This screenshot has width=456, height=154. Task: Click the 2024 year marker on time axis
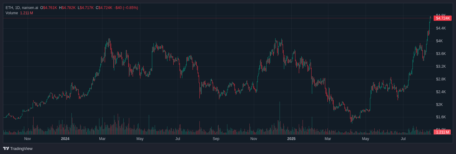[65, 139]
